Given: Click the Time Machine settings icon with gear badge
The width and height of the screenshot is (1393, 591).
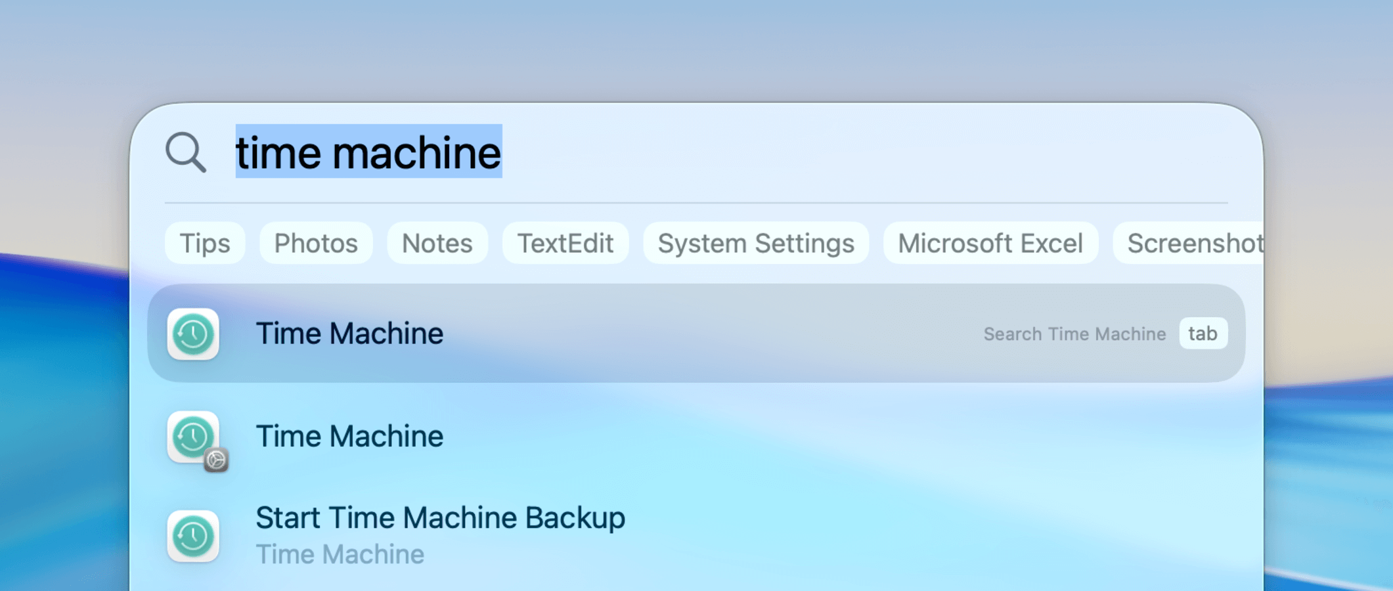Looking at the screenshot, I should [x=193, y=437].
